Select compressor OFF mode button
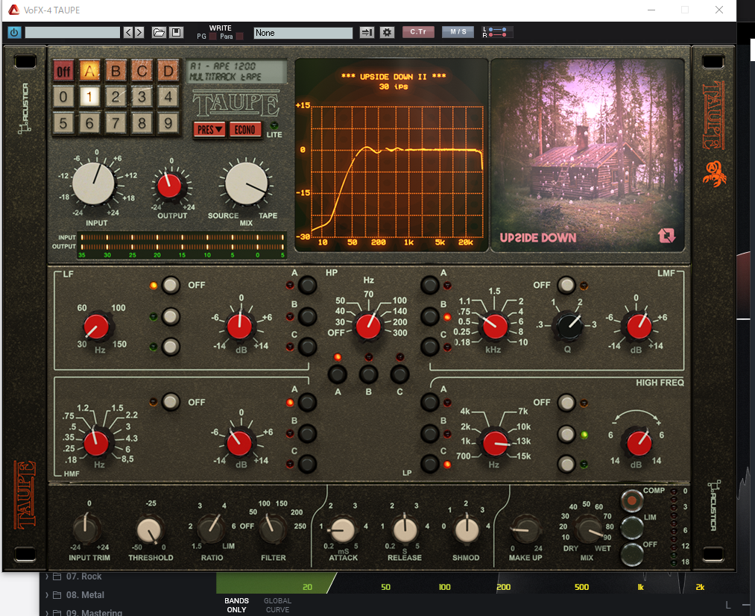755x616 pixels. 632,554
